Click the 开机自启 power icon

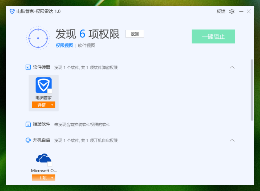pos(28,140)
